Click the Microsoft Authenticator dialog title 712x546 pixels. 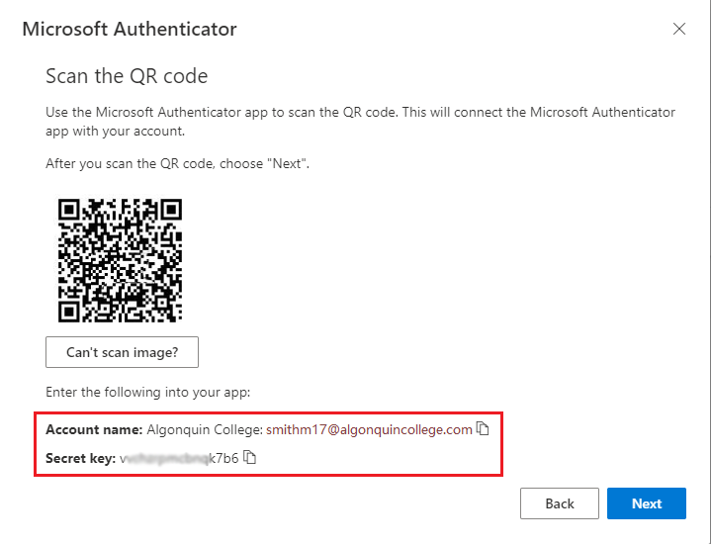point(130,29)
